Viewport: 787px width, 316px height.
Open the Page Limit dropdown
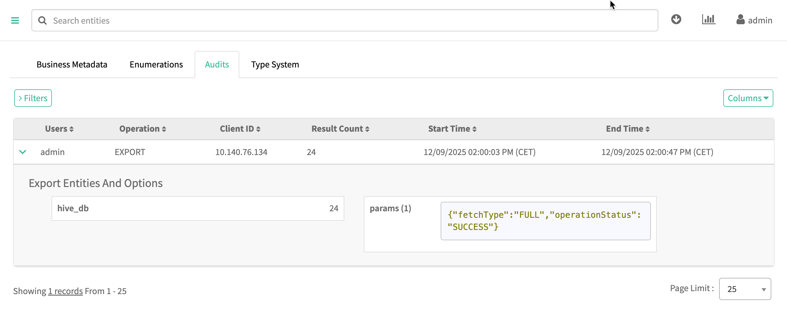click(745, 289)
